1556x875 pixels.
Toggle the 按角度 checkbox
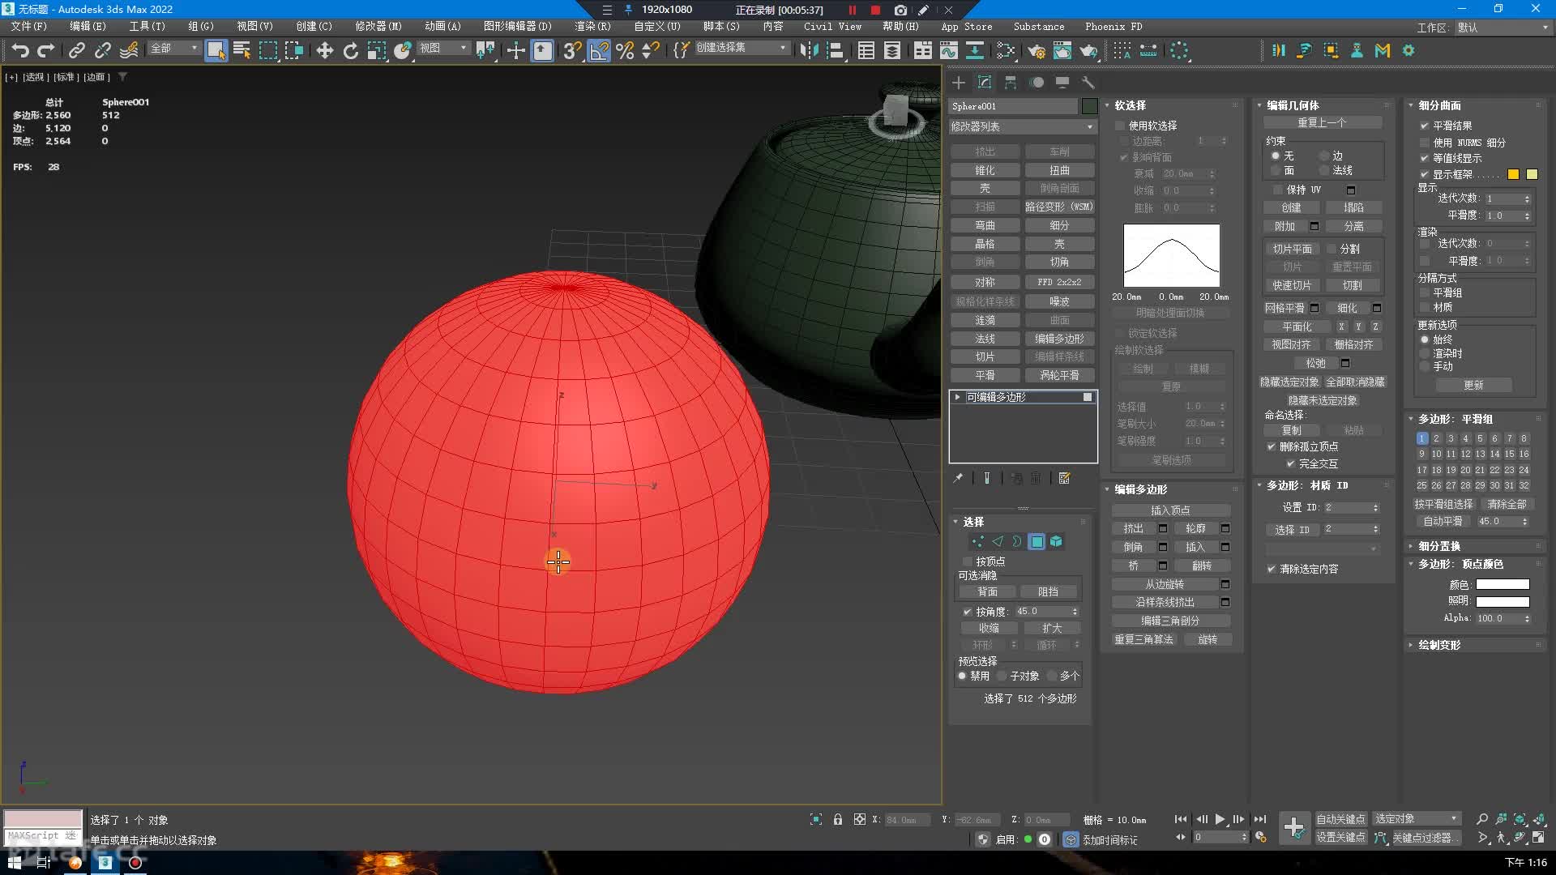(967, 612)
